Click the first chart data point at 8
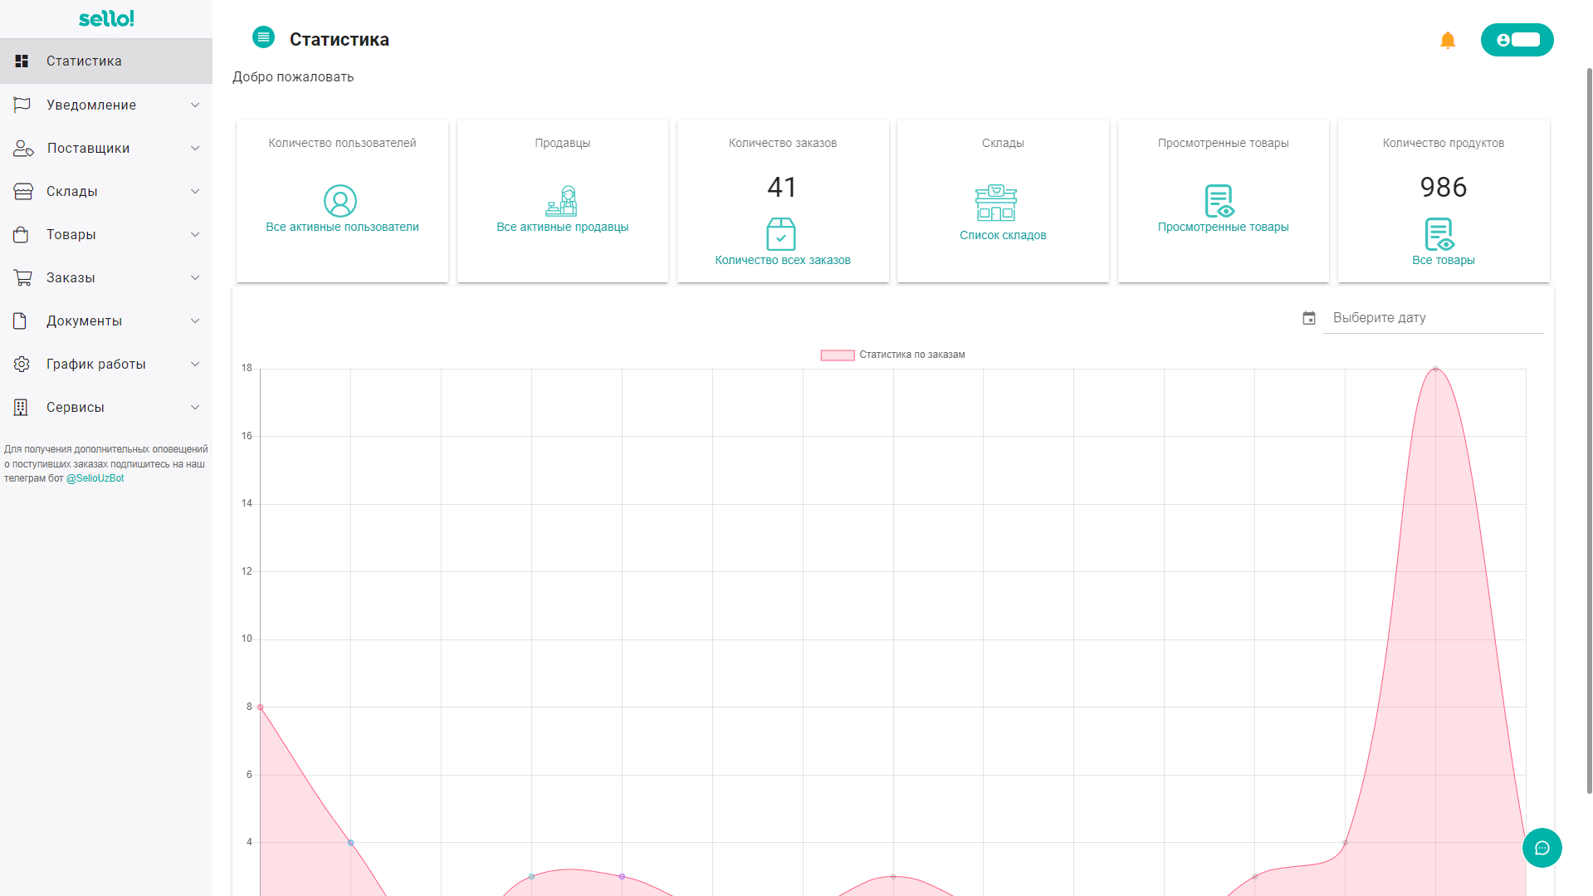The height and width of the screenshot is (896, 1593). coord(261,707)
